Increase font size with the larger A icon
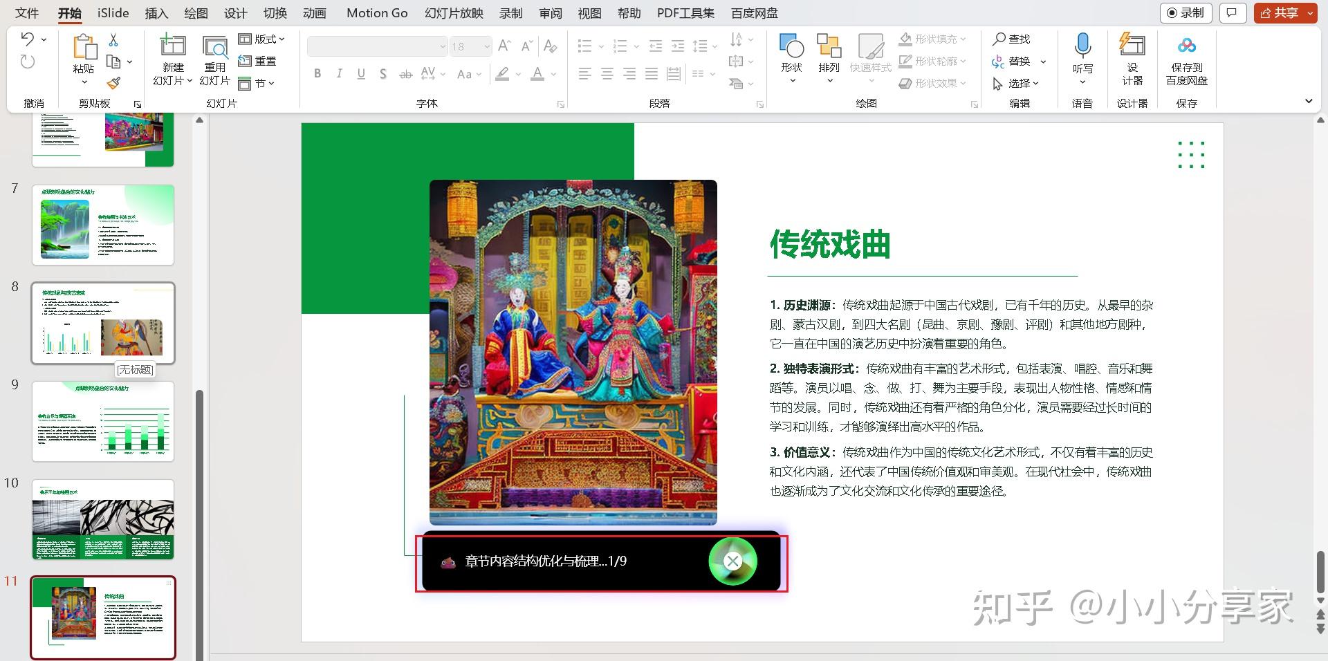This screenshot has width=1328, height=661. point(504,46)
